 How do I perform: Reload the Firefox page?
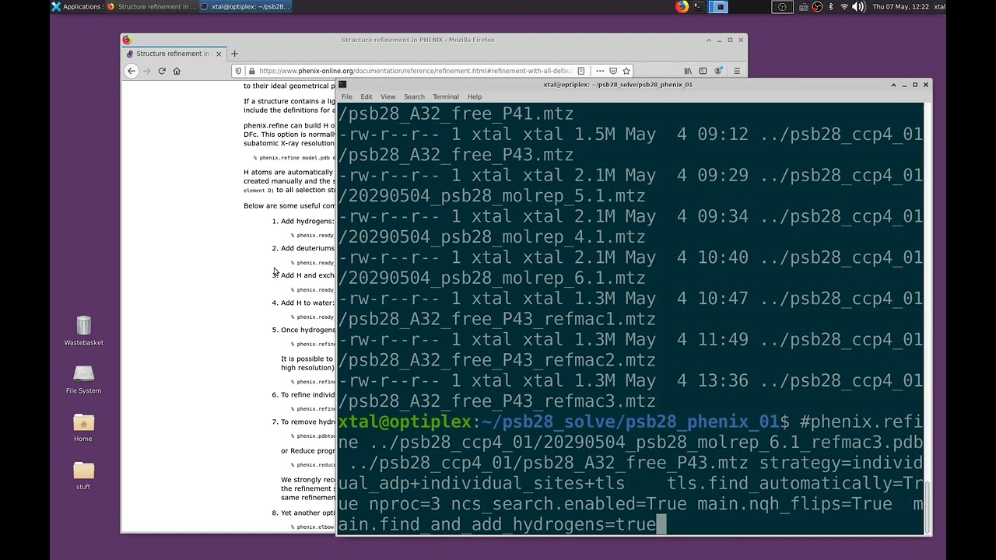162,71
